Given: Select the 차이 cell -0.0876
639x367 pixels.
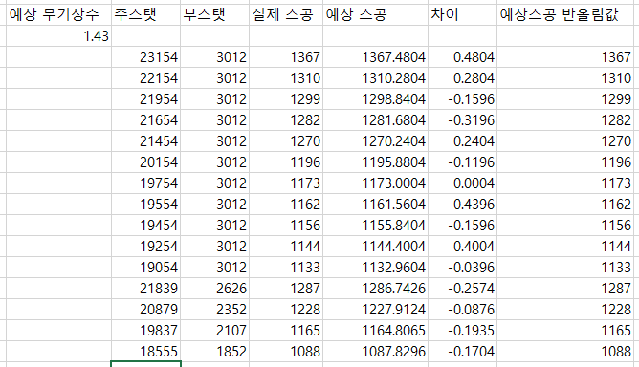Looking at the screenshot, I should tap(463, 309).
